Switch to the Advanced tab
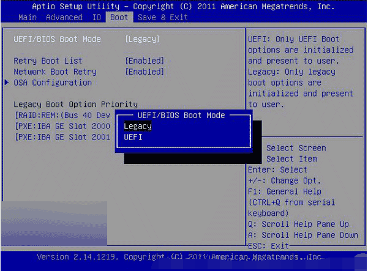This screenshot has width=368, height=271. pyautogui.click(x=64, y=17)
